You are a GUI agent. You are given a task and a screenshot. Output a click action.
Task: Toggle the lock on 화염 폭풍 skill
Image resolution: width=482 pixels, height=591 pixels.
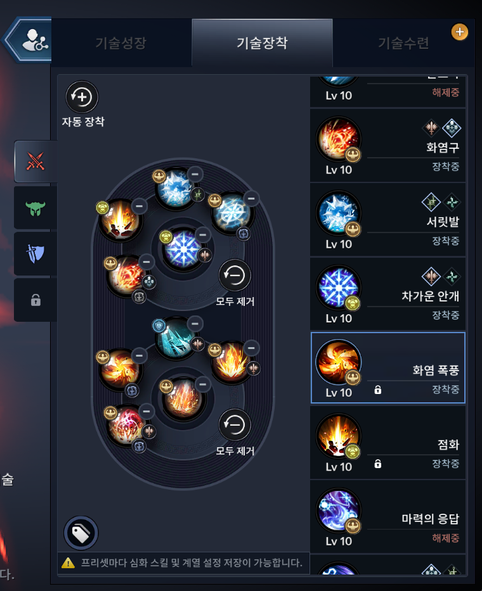(378, 390)
